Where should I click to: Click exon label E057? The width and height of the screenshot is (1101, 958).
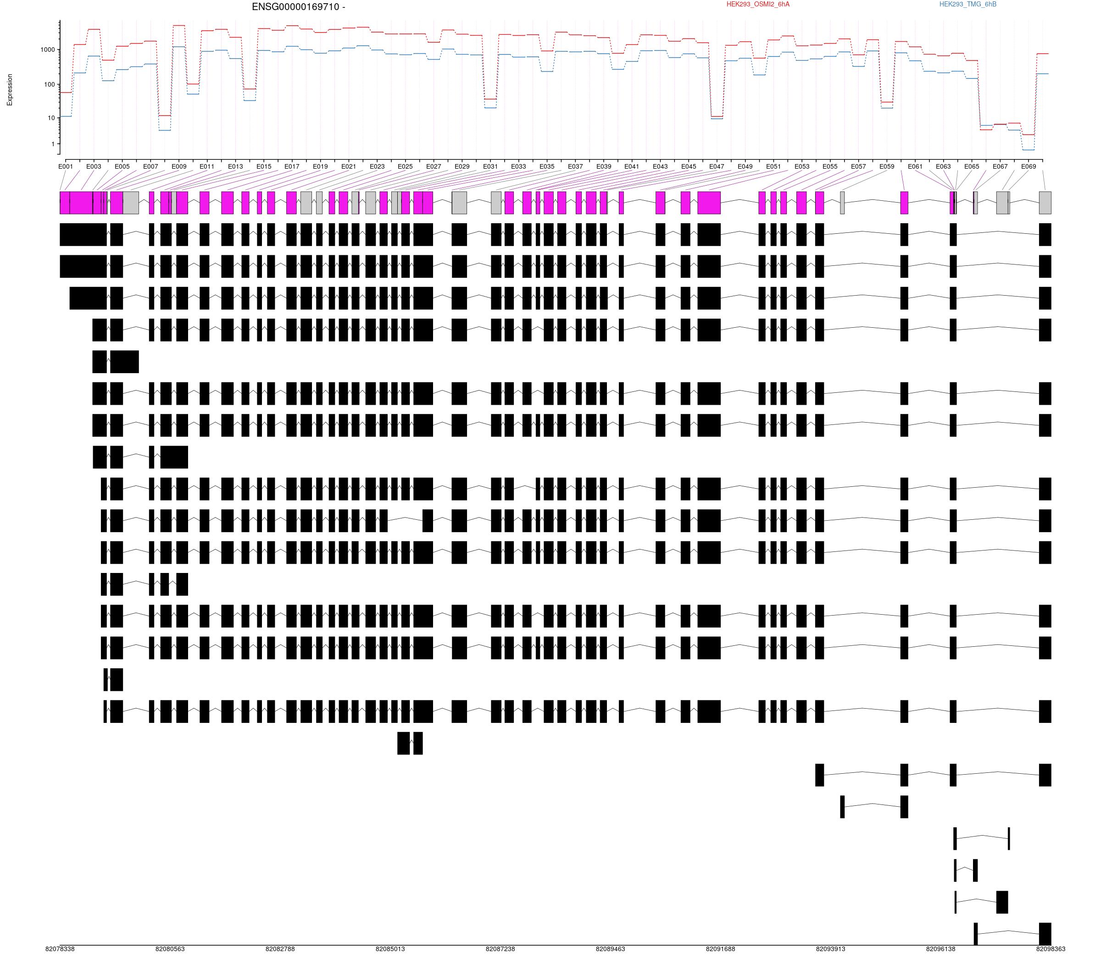tap(858, 167)
